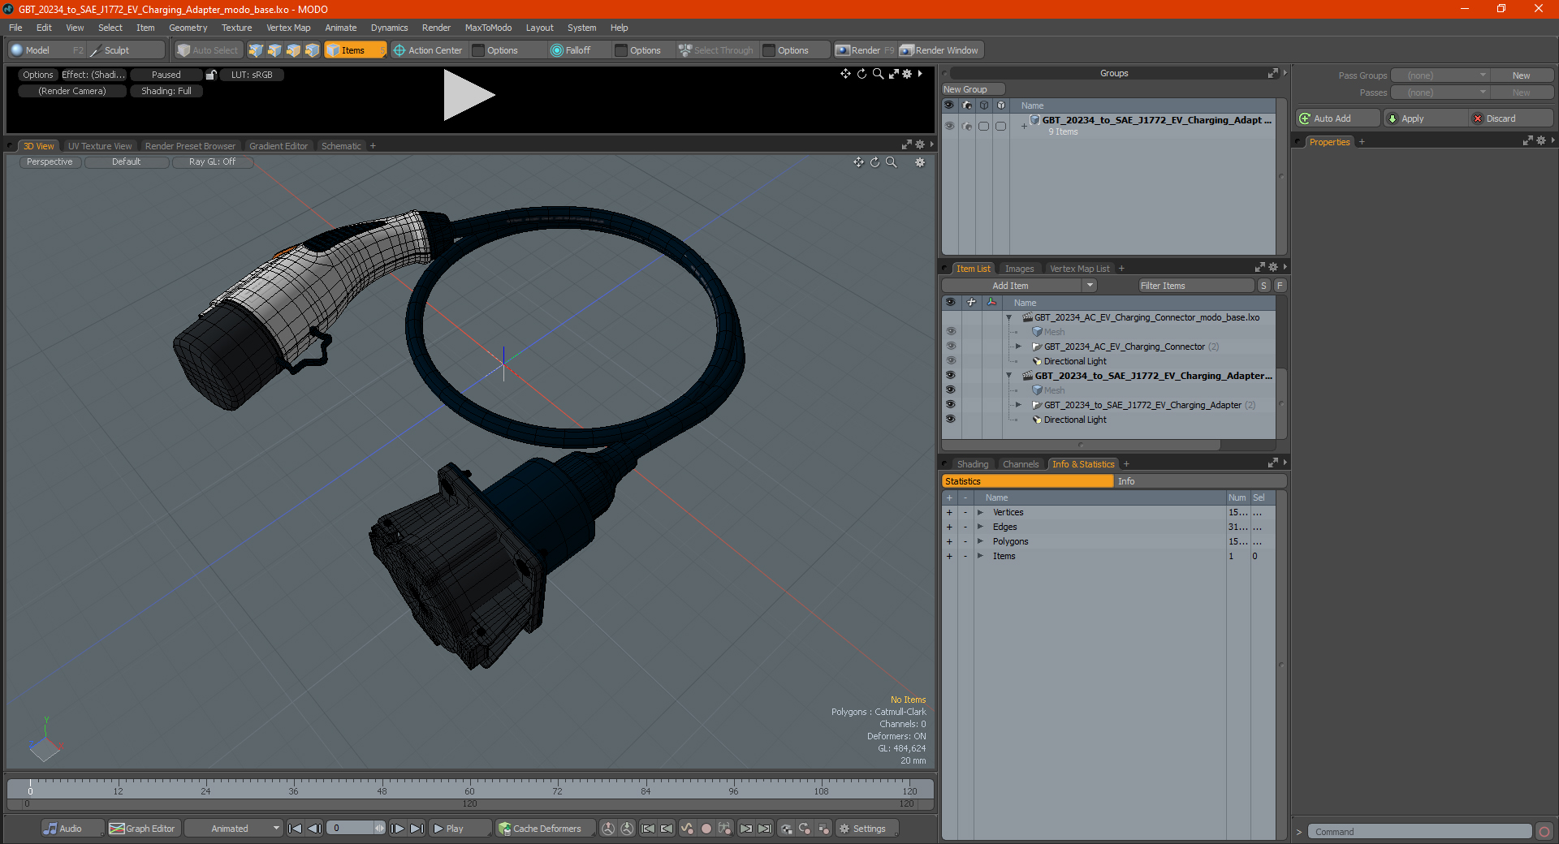This screenshot has height=844, width=1559.
Task: Expand Polygons statistics row
Action: point(980,541)
